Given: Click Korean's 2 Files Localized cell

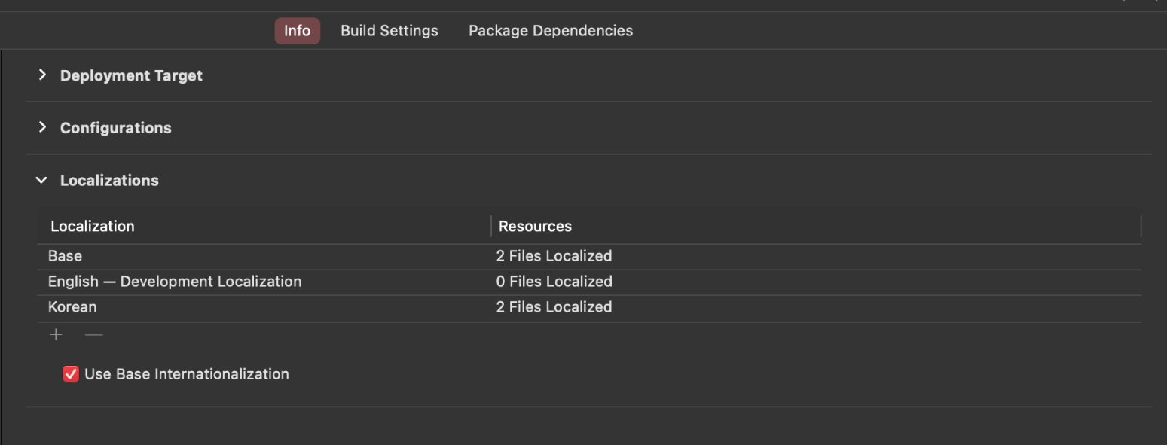Looking at the screenshot, I should pos(554,307).
